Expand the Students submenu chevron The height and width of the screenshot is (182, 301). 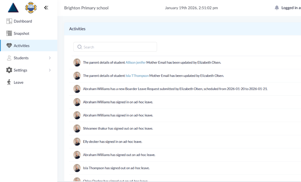50,58
